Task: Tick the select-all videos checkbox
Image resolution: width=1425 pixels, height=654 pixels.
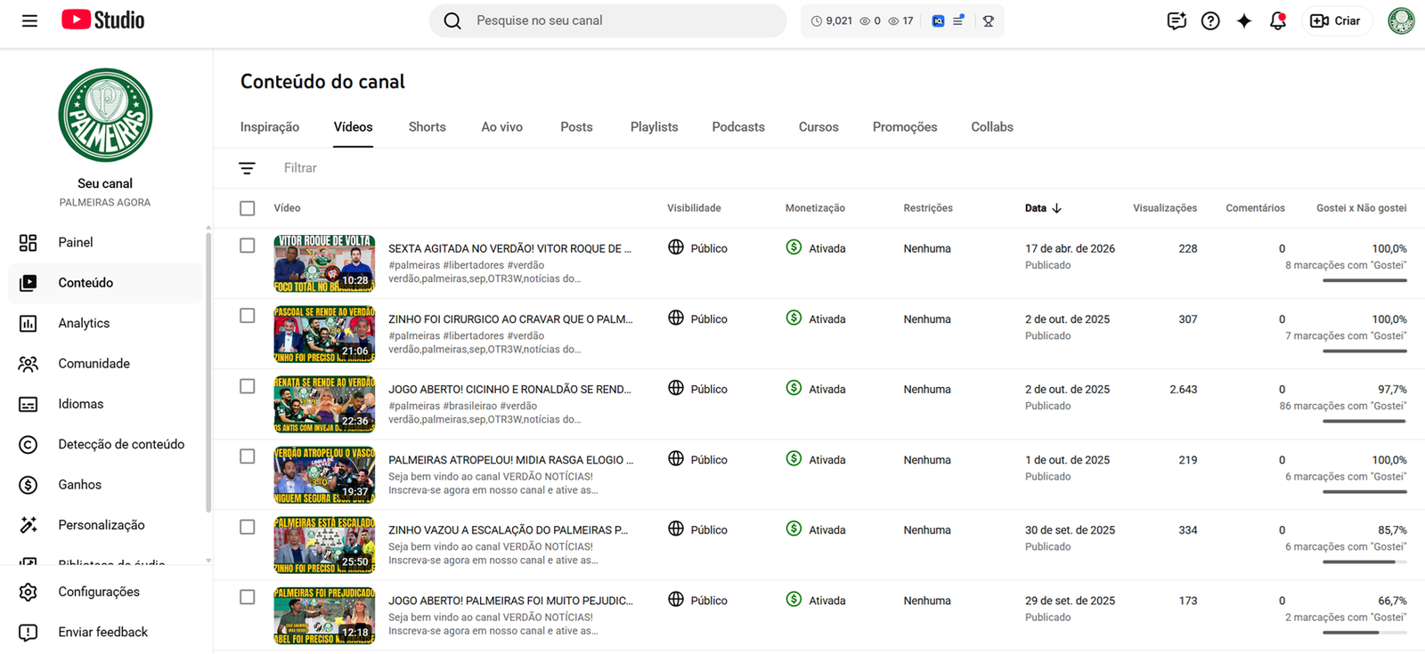Action: (248, 208)
